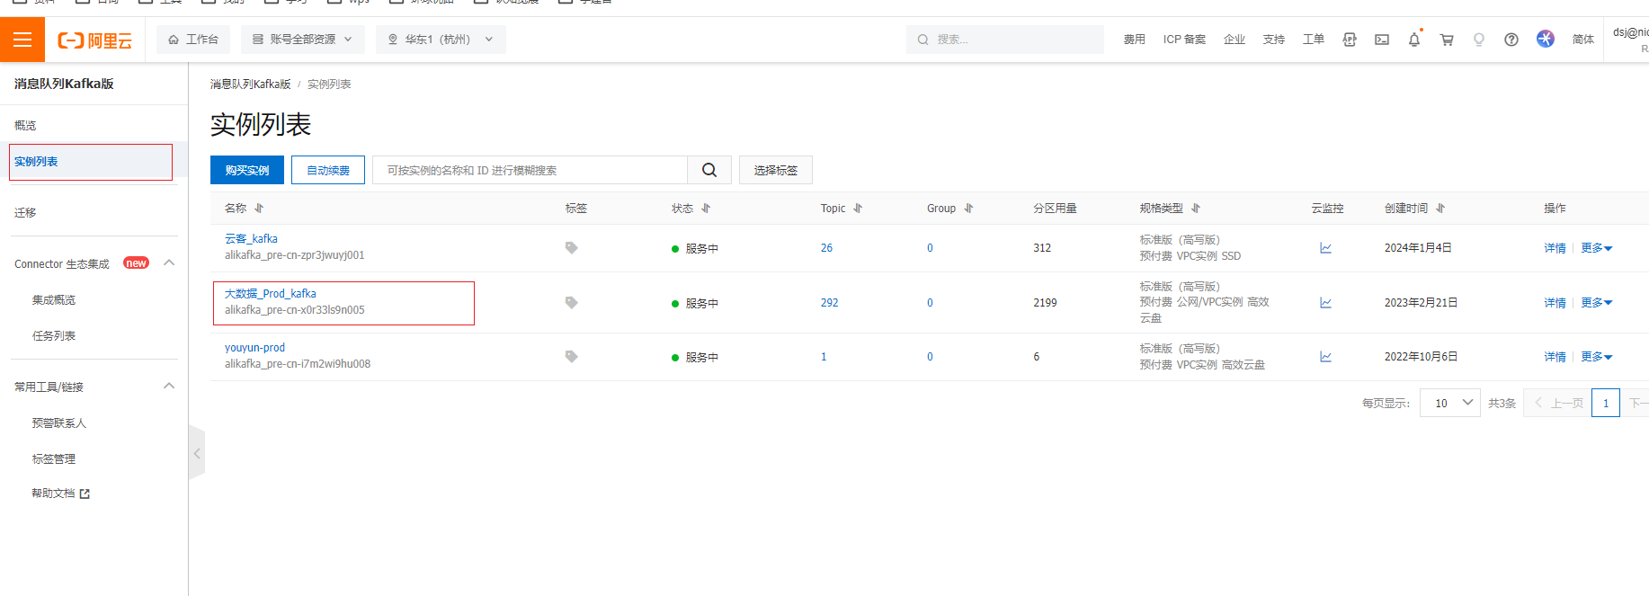Open the Cloud Shell terminal icon
This screenshot has width=1649, height=596.
pos(1382,40)
